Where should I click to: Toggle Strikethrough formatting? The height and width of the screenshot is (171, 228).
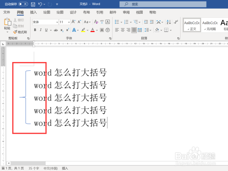(x=56, y=30)
